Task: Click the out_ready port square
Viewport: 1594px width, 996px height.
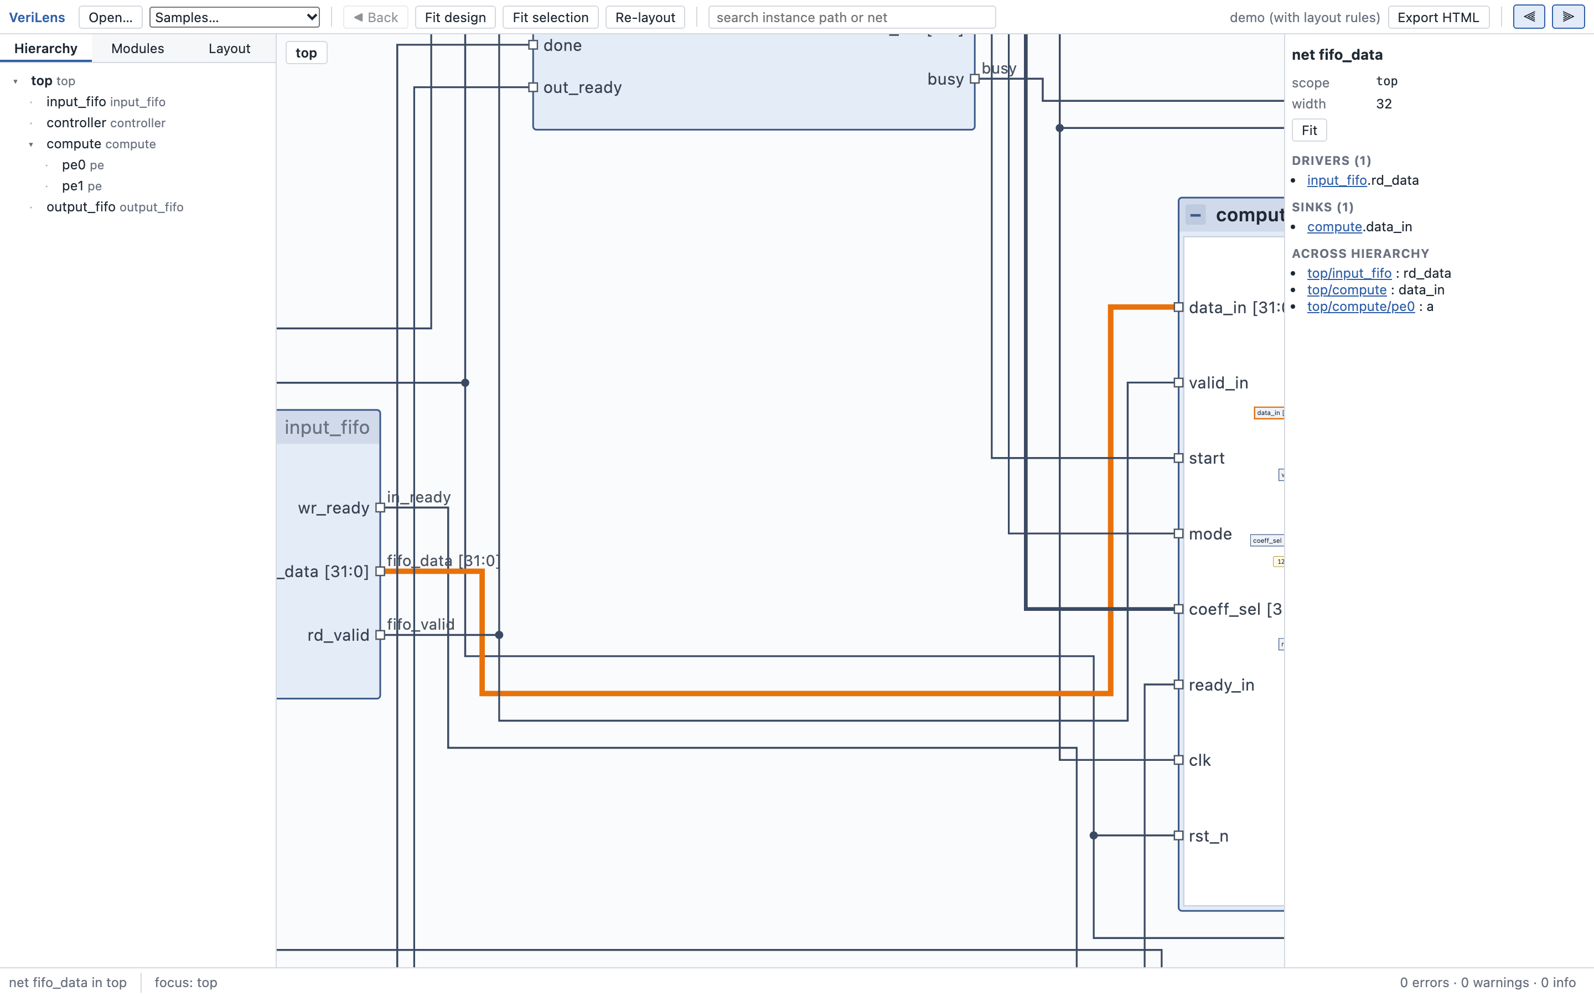Action: (x=533, y=87)
